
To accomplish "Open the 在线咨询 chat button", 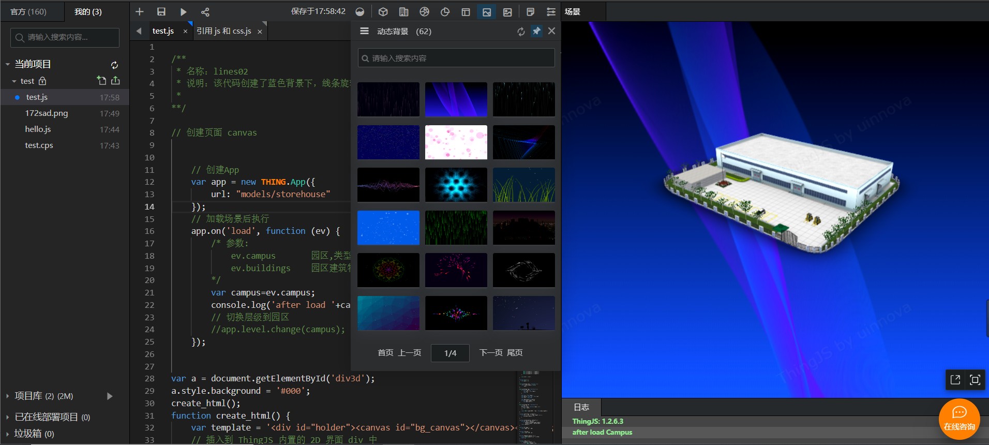I will 960,419.
